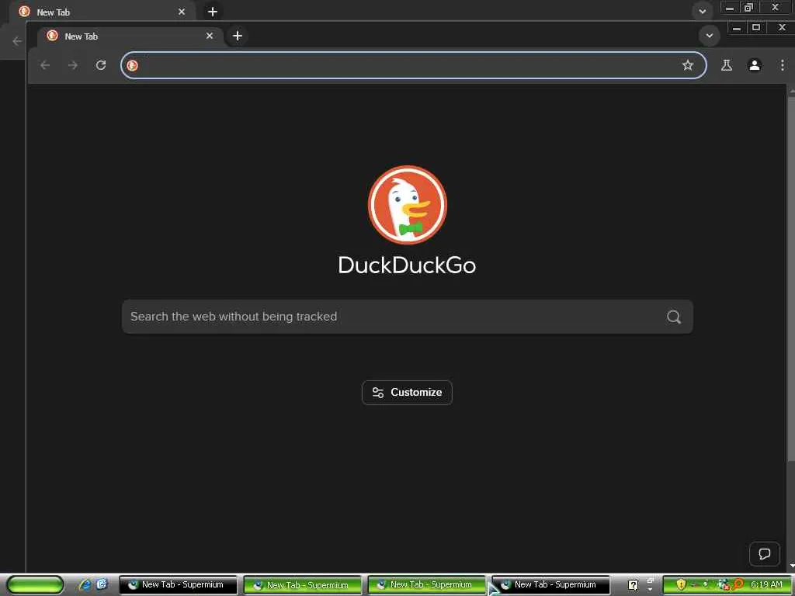Open the three-dot browser menu
This screenshot has width=795, height=596.
point(783,65)
